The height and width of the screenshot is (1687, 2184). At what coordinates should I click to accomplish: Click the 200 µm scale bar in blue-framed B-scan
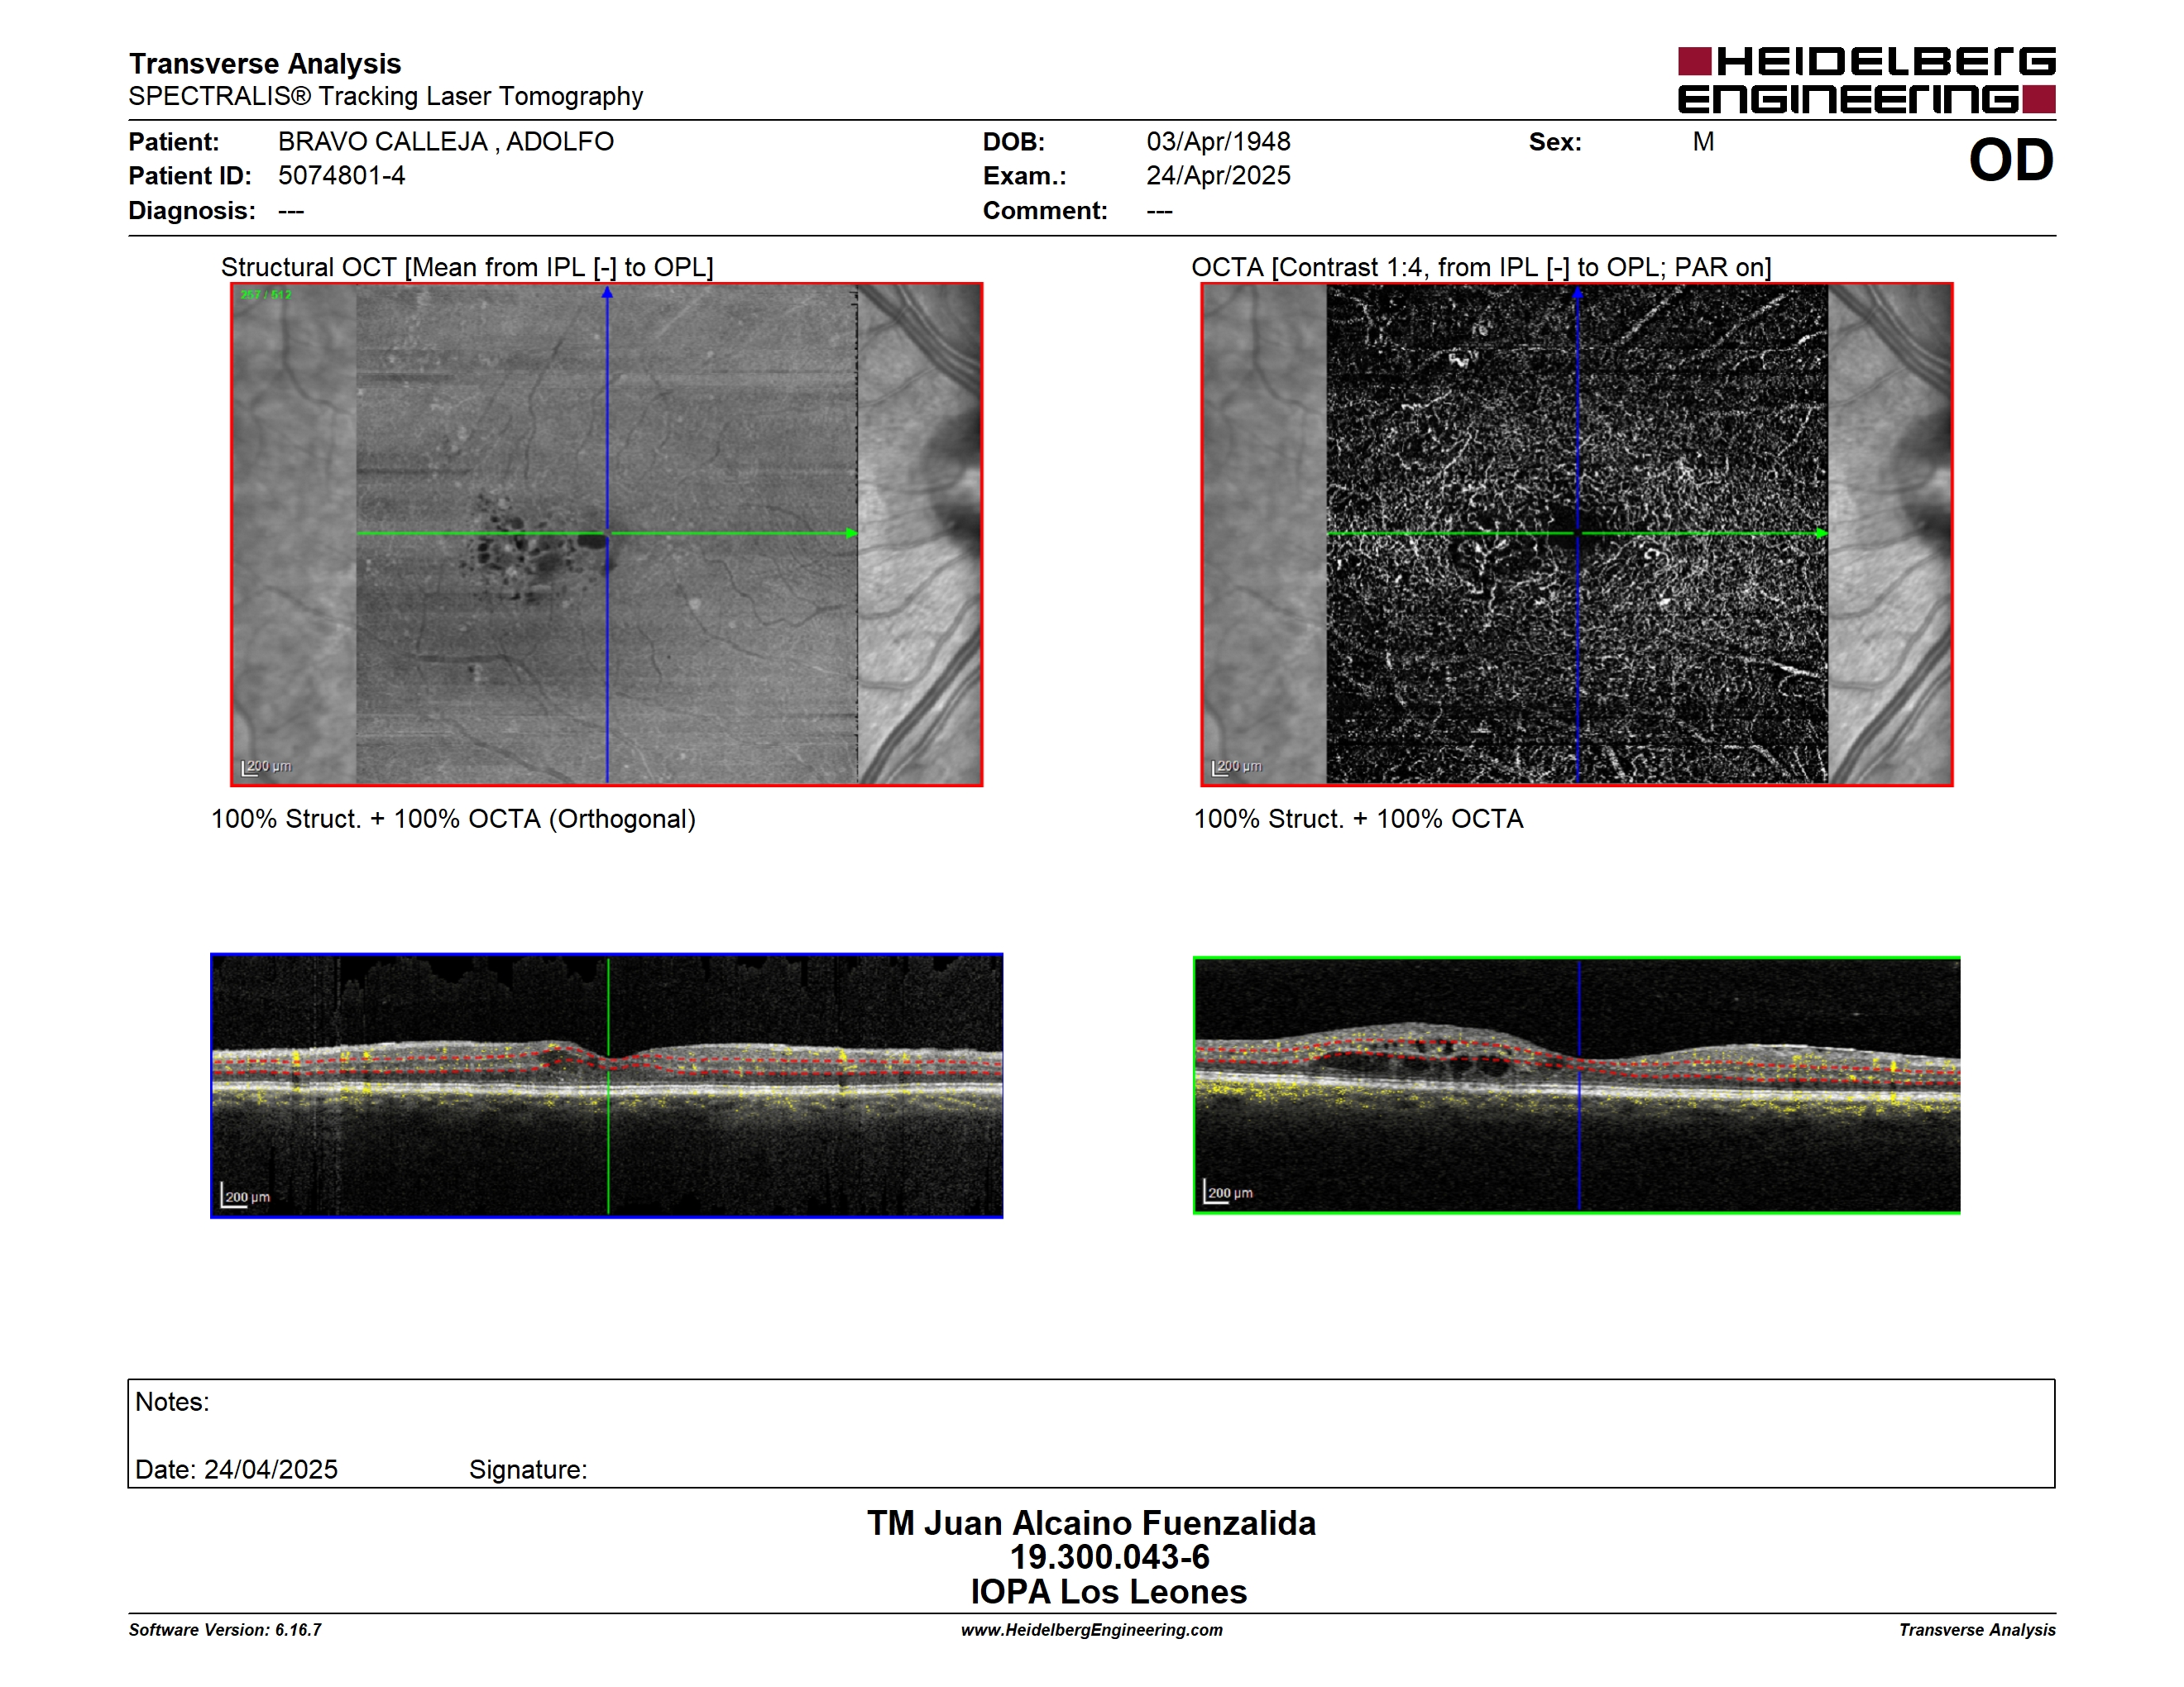coord(246,1197)
